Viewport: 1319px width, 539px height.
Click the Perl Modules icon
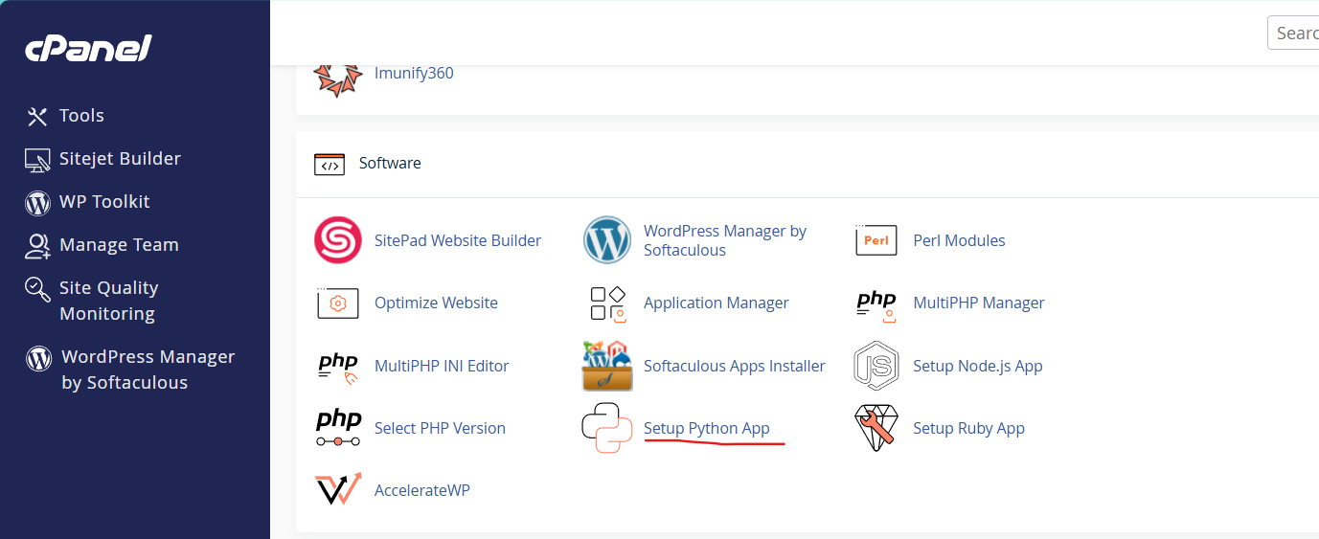pyautogui.click(x=876, y=240)
